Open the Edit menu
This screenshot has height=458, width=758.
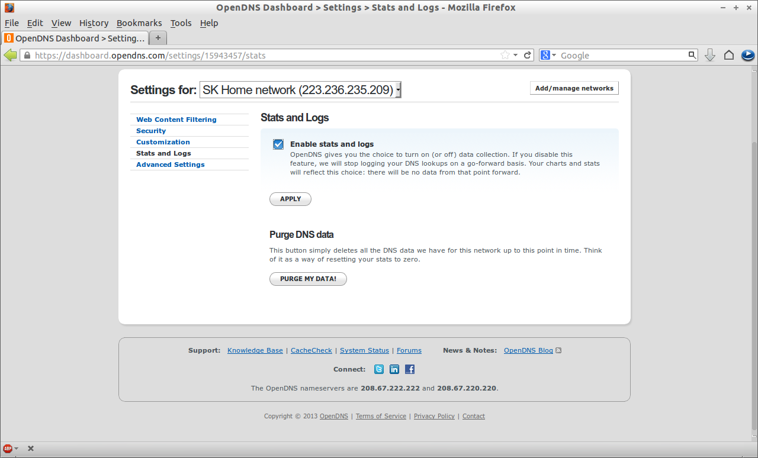35,23
